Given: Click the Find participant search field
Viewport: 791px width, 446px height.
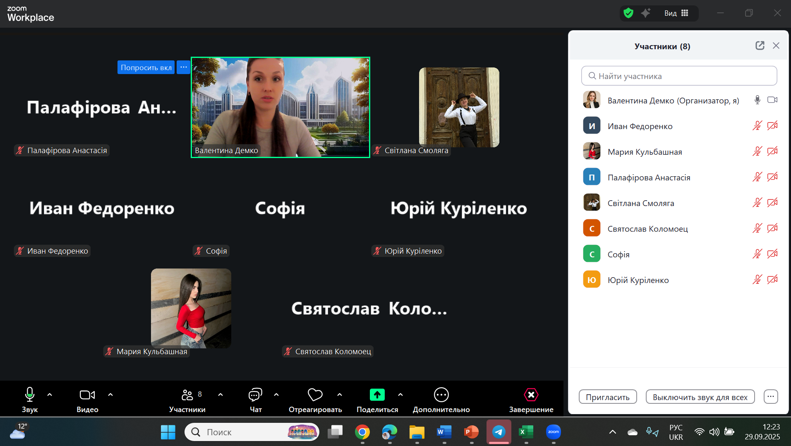Looking at the screenshot, I should tap(679, 76).
